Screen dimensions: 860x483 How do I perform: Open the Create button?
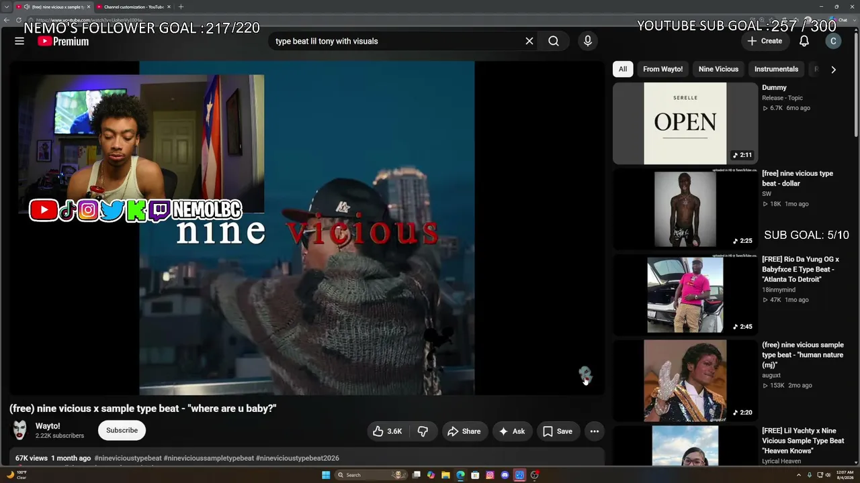pyautogui.click(x=765, y=41)
